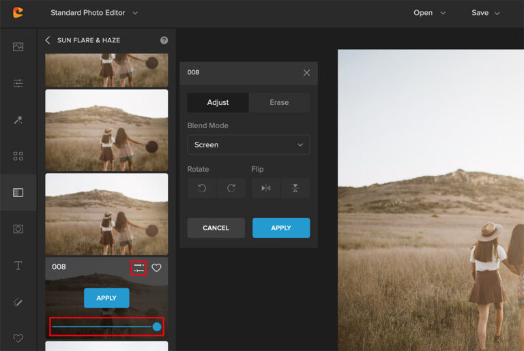The height and width of the screenshot is (351, 524).
Task: Open the Save dropdown menu
Action: coord(485,13)
